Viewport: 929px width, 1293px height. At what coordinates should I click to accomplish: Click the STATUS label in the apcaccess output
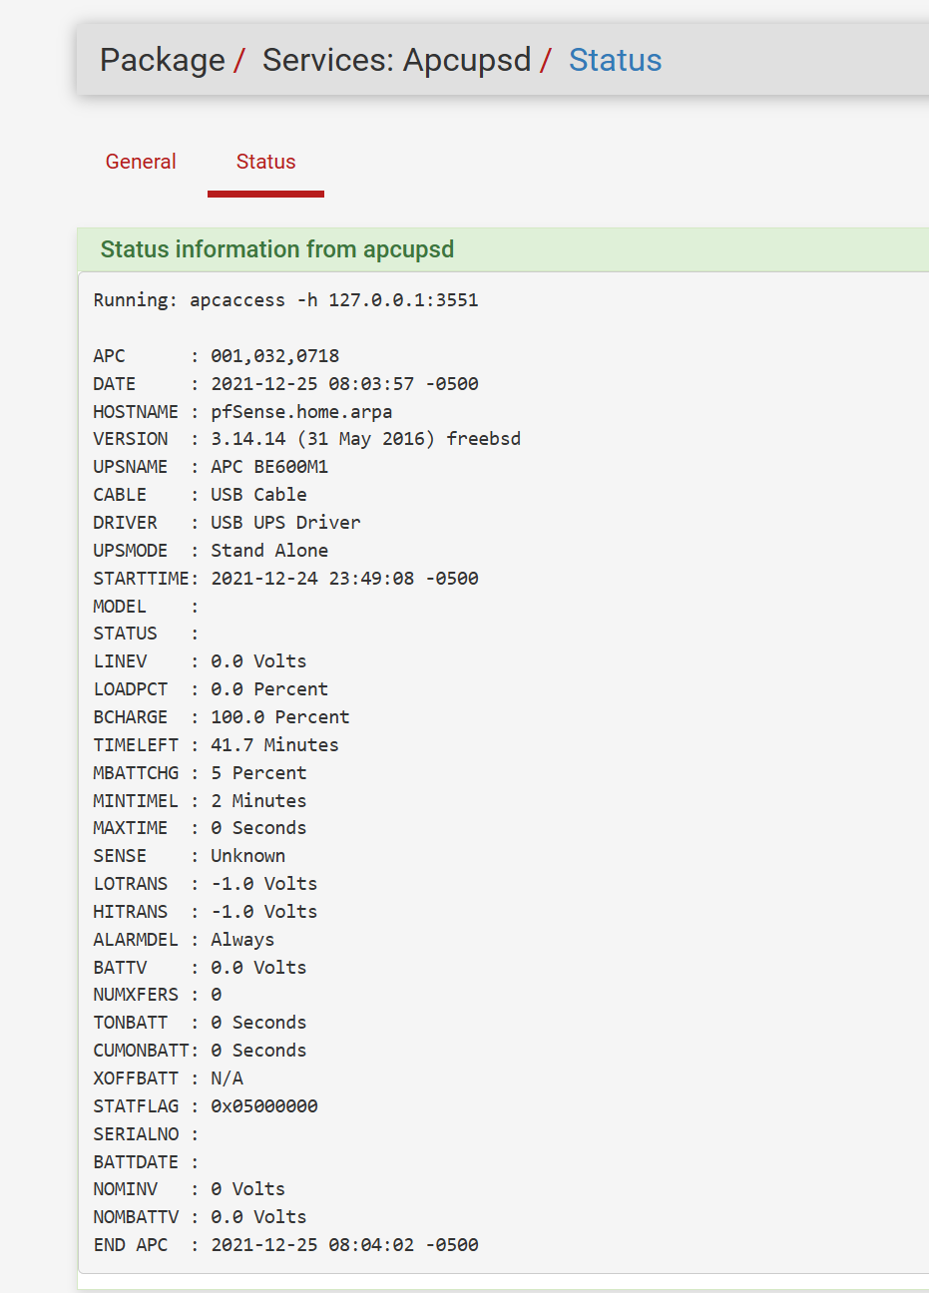coord(126,634)
